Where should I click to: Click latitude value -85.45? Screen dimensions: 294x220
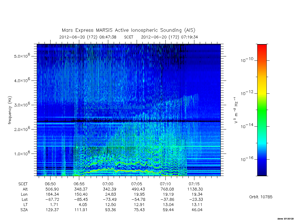81,199
